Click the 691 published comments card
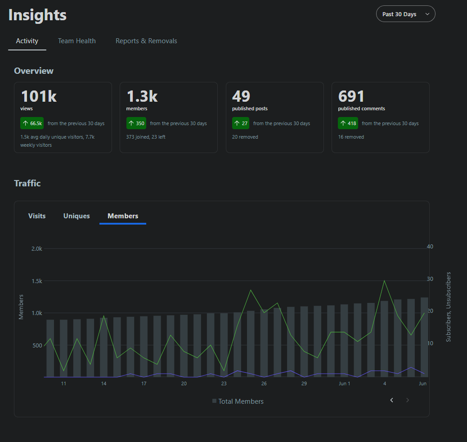467x442 pixels. pyautogui.click(x=380, y=117)
